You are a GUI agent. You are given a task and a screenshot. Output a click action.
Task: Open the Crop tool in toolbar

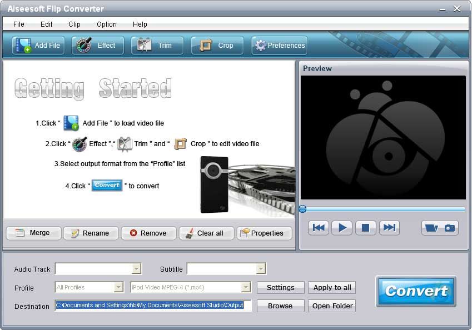coord(217,46)
